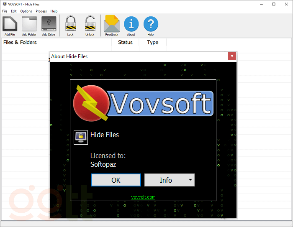Follow the vovsoft.com link
The width and height of the screenshot is (293, 227).
click(143, 197)
